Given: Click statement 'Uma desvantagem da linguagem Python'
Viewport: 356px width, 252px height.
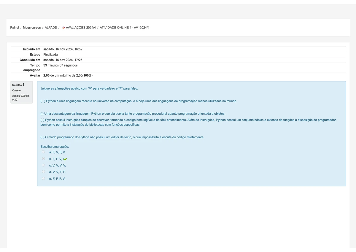Looking at the screenshot, I should [x=133, y=114].
